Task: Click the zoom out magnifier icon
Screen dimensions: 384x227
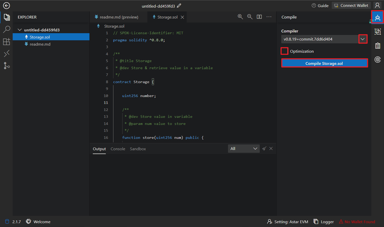Action: click(250, 17)
